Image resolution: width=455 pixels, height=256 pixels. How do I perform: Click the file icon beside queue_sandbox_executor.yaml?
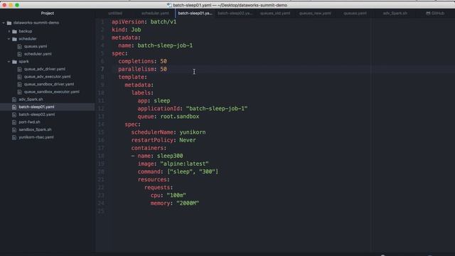pos(19,92)
